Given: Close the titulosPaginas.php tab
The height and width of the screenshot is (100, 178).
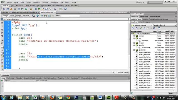Looking at the screenshot, I should [55, 12].
